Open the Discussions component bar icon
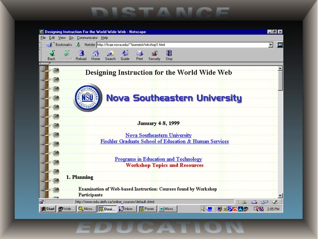 [x=264, y=202]
